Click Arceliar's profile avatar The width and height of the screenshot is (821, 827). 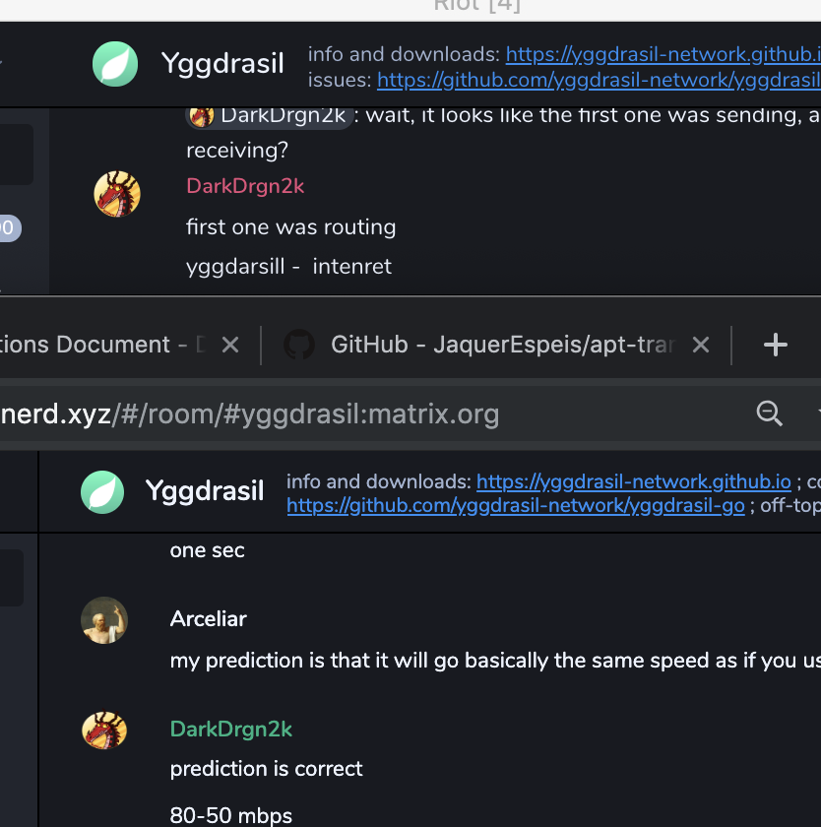(x=104, y=620)
